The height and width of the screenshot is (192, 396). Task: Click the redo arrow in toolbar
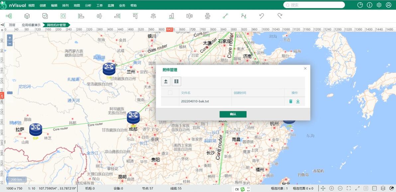point(280,16)
